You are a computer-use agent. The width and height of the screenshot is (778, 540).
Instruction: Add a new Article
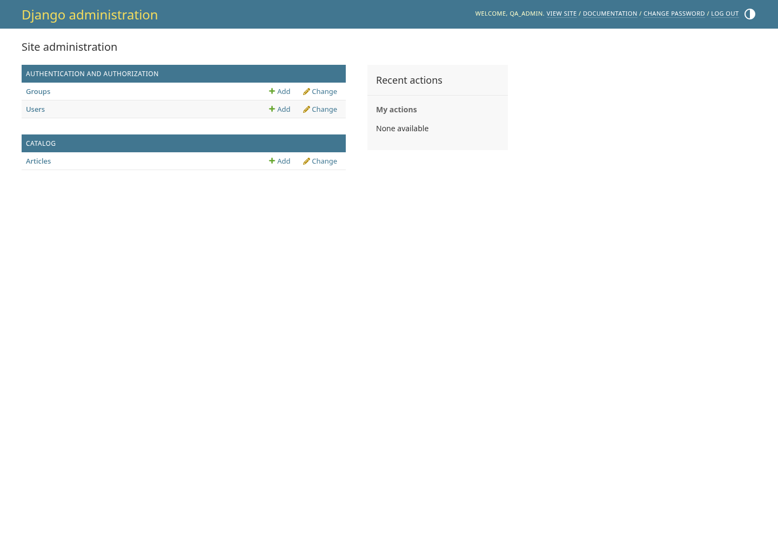point(280,161)
